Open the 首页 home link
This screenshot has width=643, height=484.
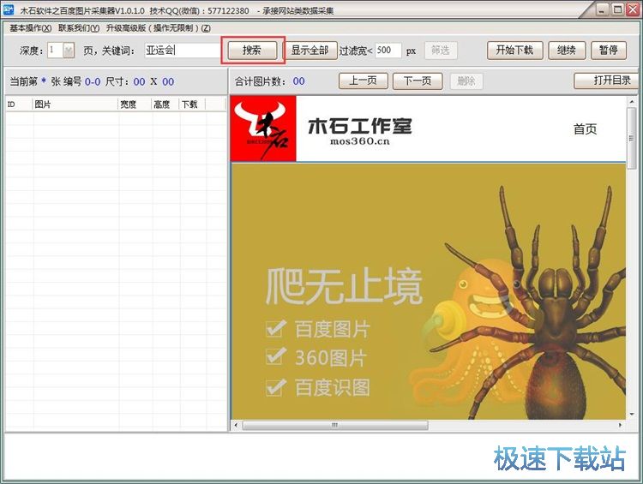pos(586,129)
